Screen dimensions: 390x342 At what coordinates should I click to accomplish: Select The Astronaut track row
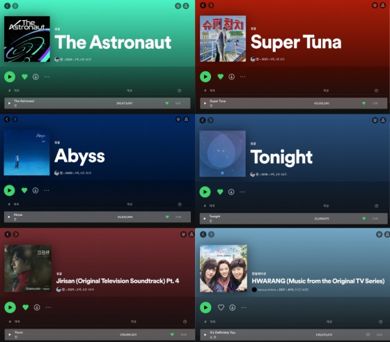coord(97,103)
